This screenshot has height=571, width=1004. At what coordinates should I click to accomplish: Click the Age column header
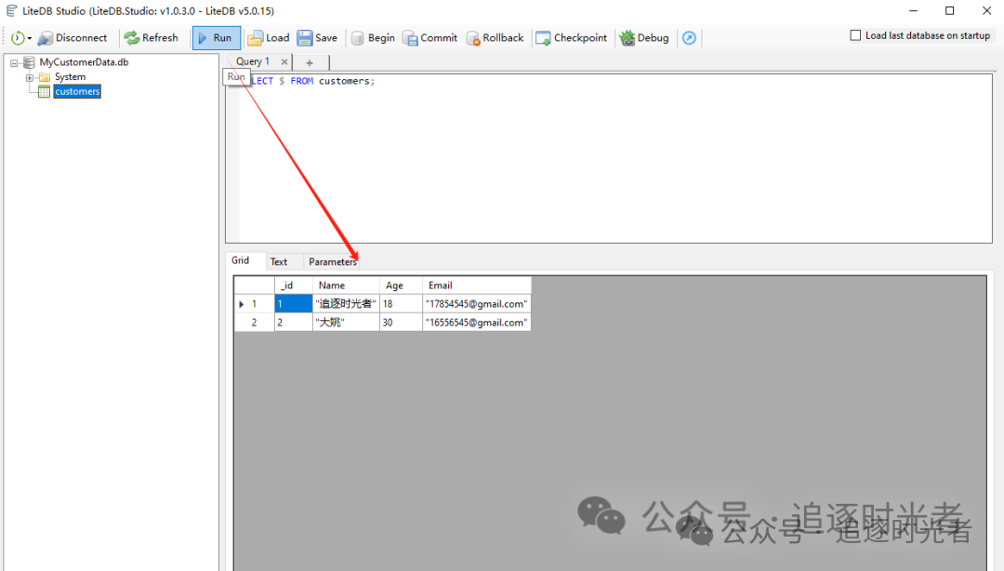[x=401, y=285]
